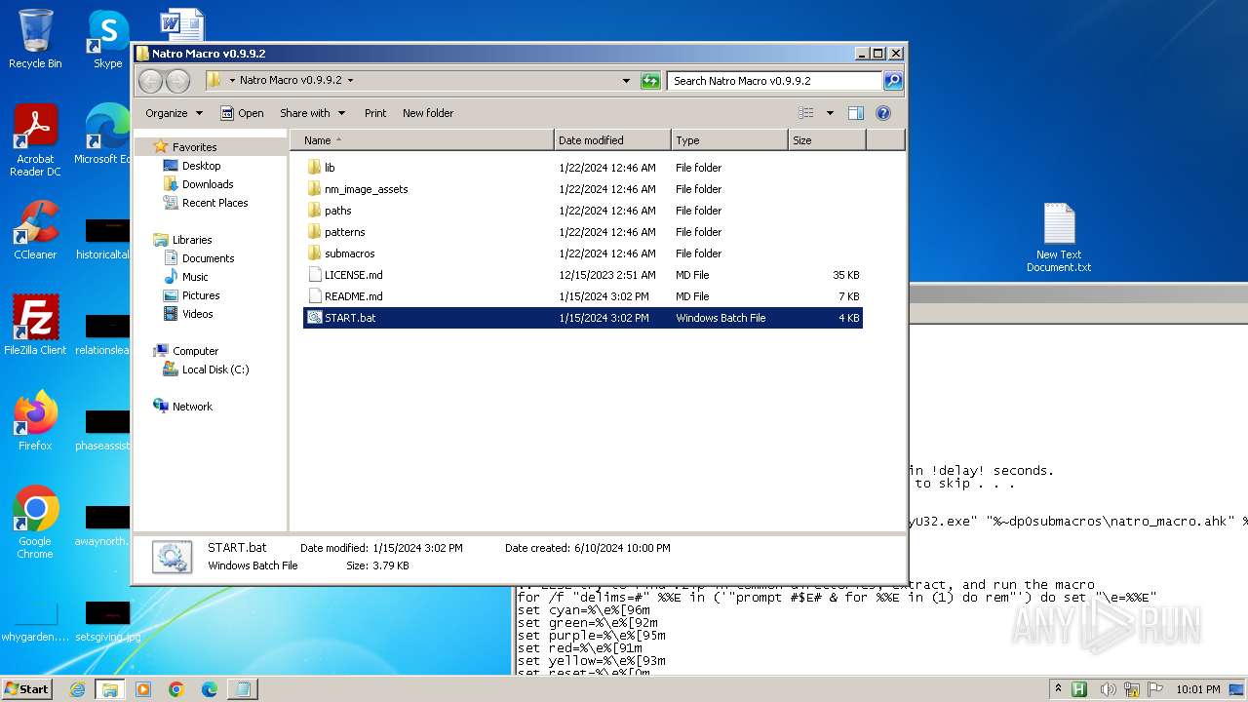Click New folder toolbar button
The width and height of the screenshot is (1248, 702).
428,113
